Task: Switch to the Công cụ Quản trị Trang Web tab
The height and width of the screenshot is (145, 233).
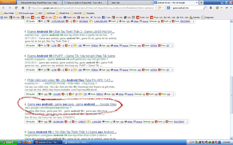Action: pyautogui.click(x=85, y=3)
